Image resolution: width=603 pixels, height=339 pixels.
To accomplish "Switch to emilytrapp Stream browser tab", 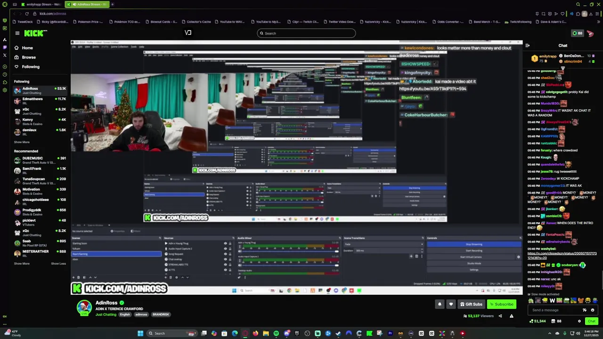I will click(41, 4).
